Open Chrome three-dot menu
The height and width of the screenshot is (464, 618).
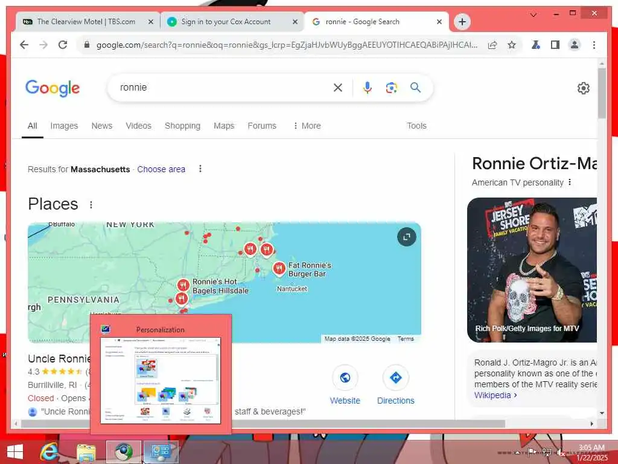pyautogui.click(x=594, y=45)
